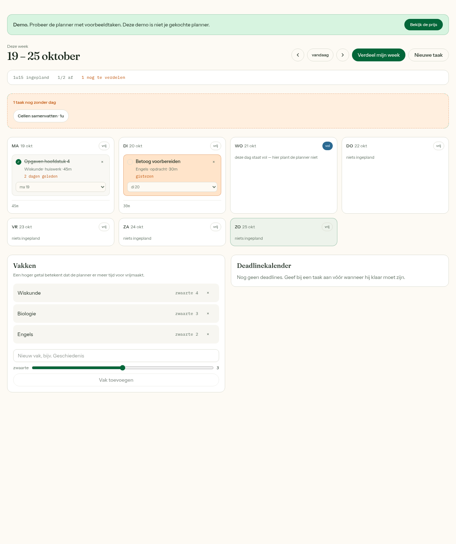
Task: Click the '2 dagen geleden' label
Action: pyautogui.click(x=41, y=176)
